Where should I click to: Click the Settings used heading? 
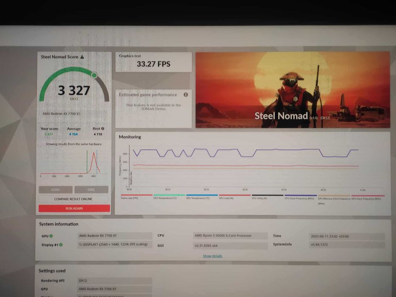[x=52, y=271]
